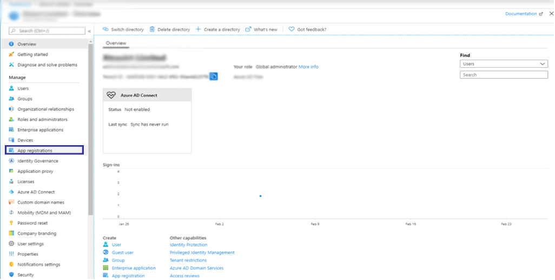Click the Mobility (MDM and MAM) icon
This screenshot has width=555, height=280.
11,212
